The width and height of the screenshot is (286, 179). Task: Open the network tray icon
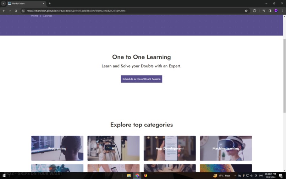pos(248,176)
